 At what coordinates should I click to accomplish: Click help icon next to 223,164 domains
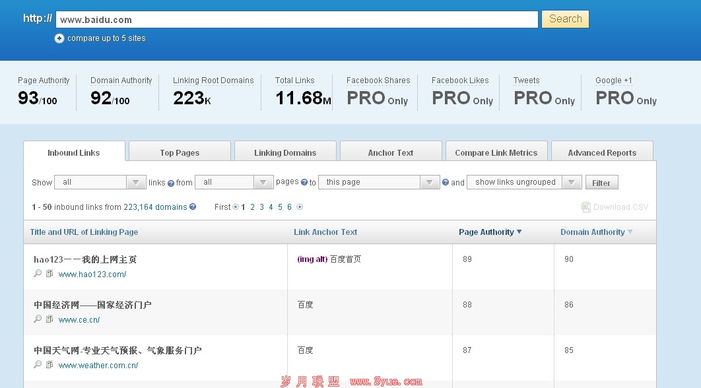193,207
